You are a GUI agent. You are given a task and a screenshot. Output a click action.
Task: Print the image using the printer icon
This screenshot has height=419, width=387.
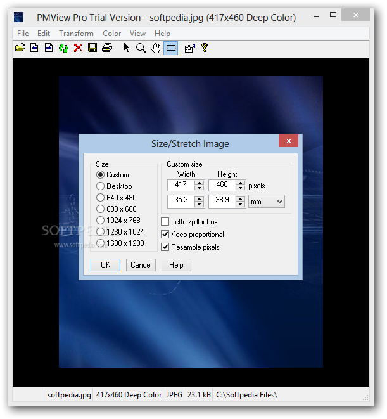tap(107, 48)
